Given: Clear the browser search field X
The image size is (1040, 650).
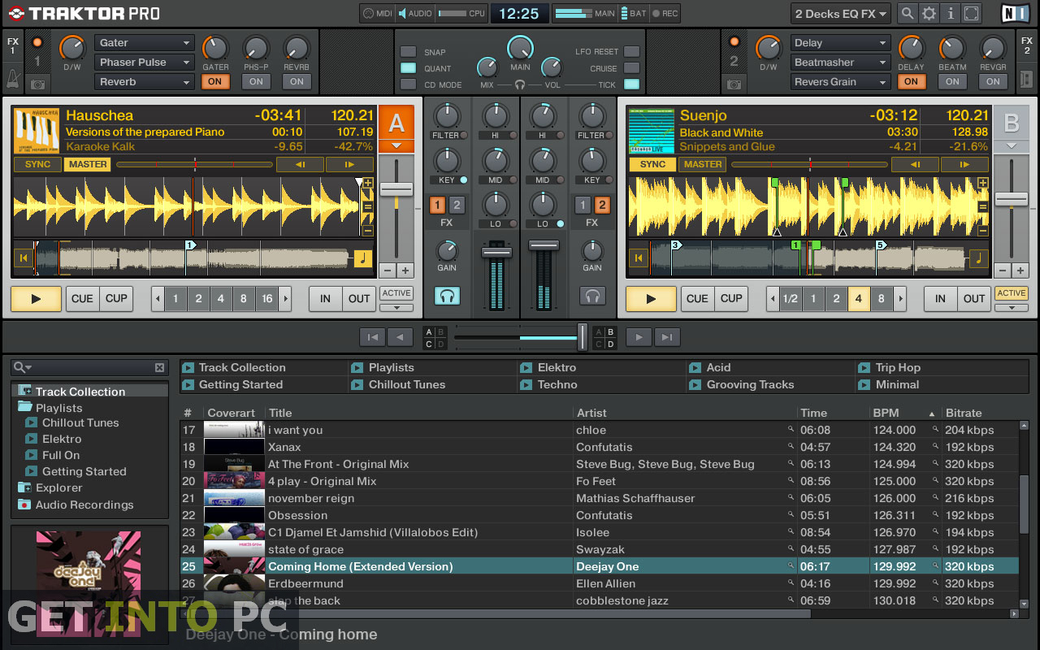Looking at the screenshot, I should click(x=159, y=367).
